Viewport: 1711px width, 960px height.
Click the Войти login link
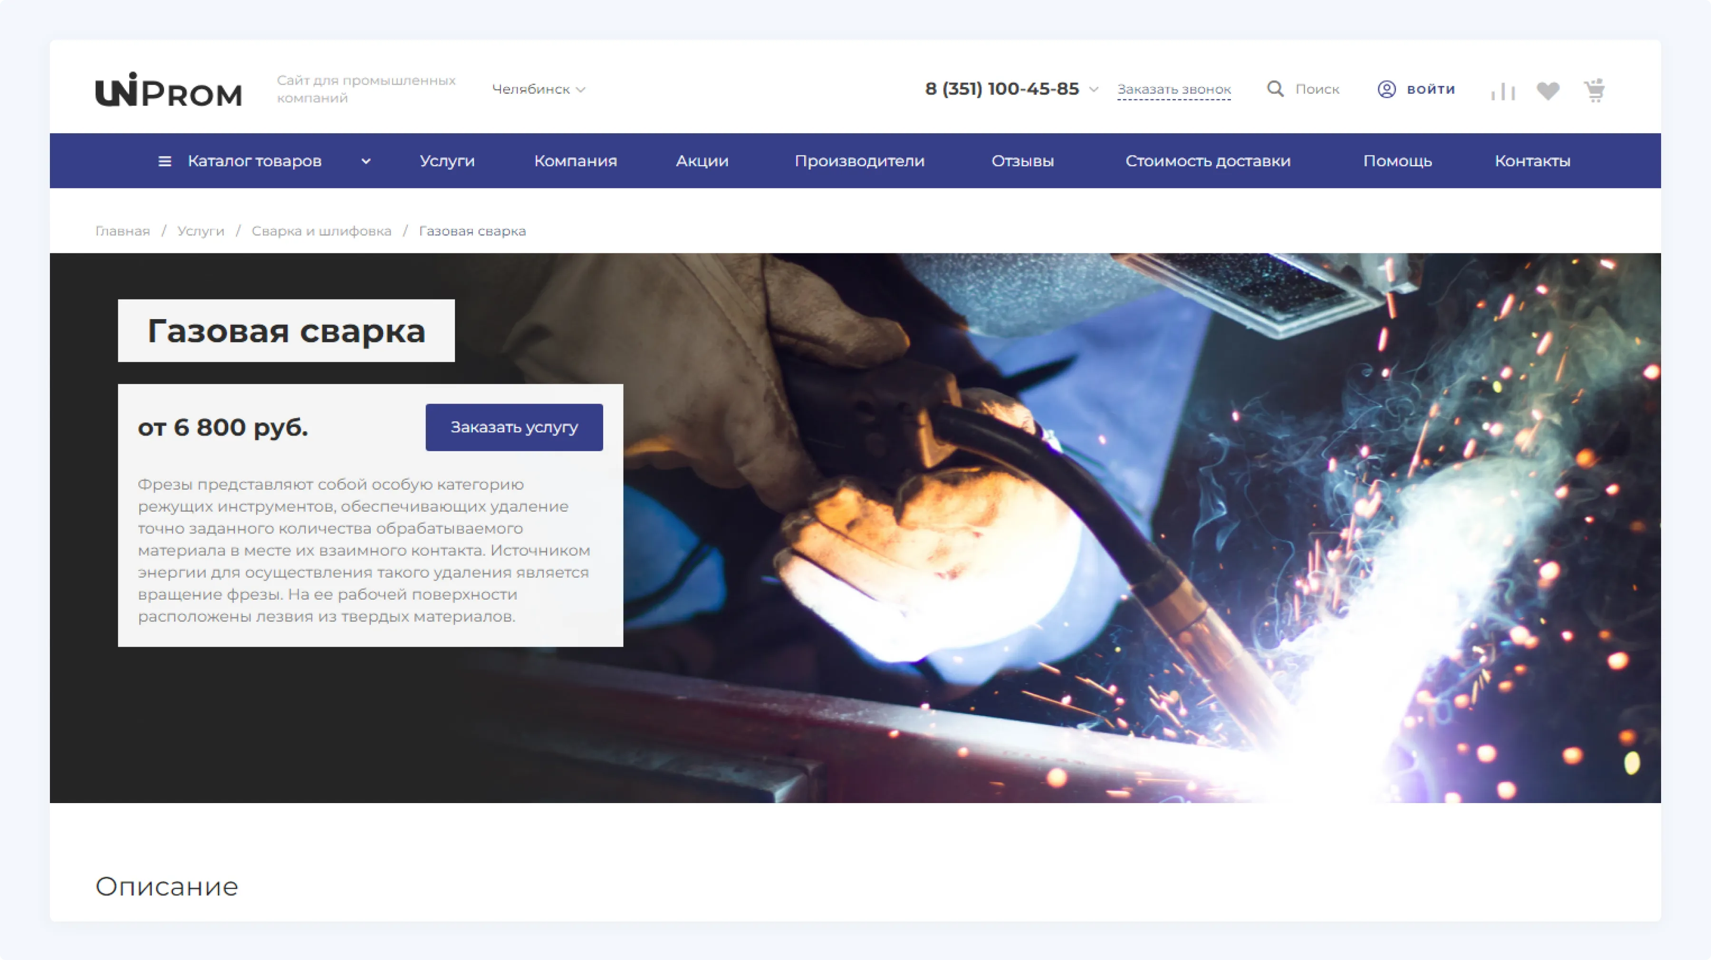[x=1431, y=89]
